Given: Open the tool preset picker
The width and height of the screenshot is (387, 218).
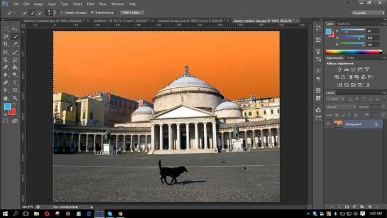Looking at the screenshot, I should pyautogui.click(x=11, y=13).
